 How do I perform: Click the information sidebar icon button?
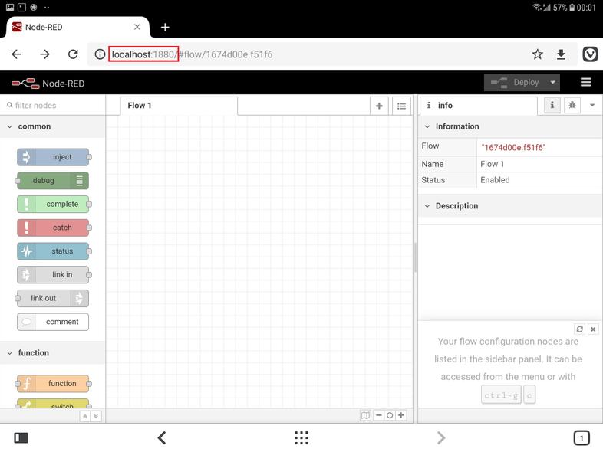tap(552, 106)
